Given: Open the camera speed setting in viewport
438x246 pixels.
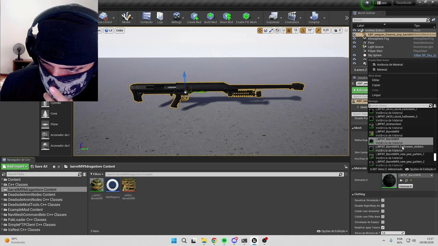Looking at the screenshot, I should [337, 30].
